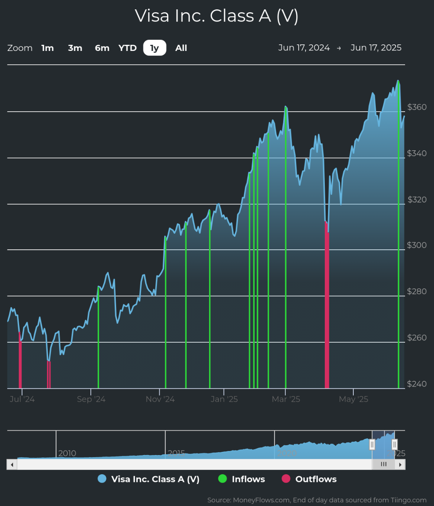
Task: Toggle the Outflows legend series
Action: (309, 479)
